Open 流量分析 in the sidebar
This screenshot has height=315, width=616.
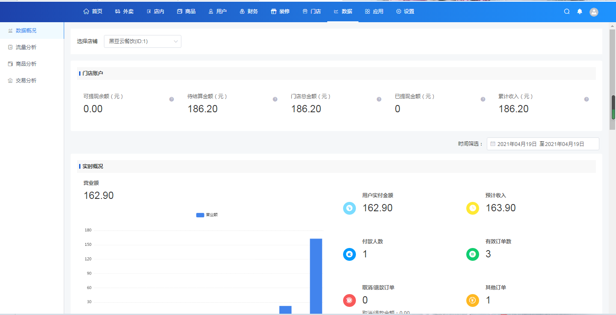(26, 47)
